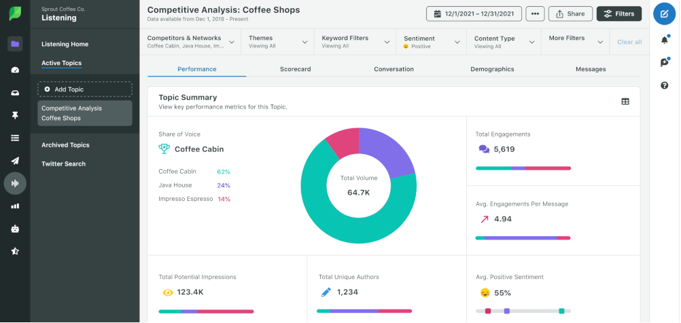Viewport: 681px width, 323px height.
Task: Select Competitive Analysis Coffee Shops topic
Action: [85, 113]
